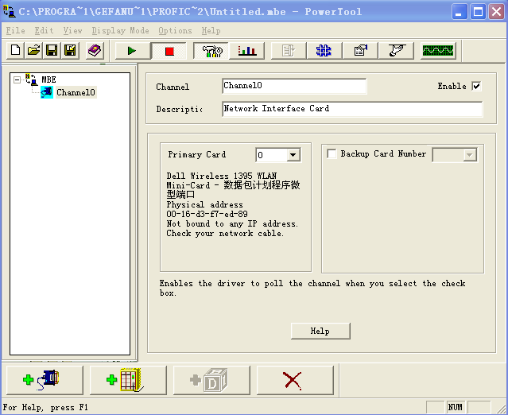Click the disabled templates document icon

[288, 51]
